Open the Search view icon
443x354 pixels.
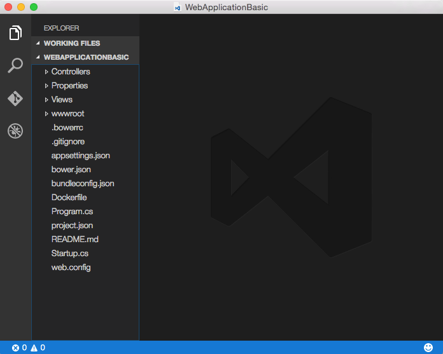pyautogui.click(x=15, y=65)
